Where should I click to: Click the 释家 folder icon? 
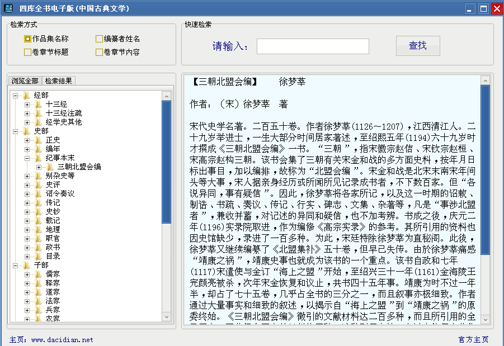pyautogui.click(x=38, y=283)
